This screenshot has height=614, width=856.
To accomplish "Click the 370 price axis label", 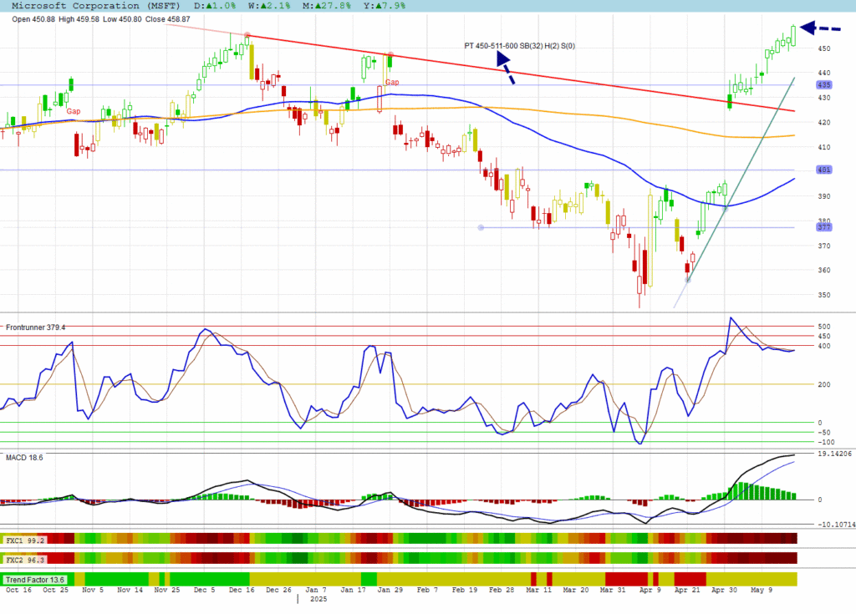I will pyautogui.click(x=823, y=246).
